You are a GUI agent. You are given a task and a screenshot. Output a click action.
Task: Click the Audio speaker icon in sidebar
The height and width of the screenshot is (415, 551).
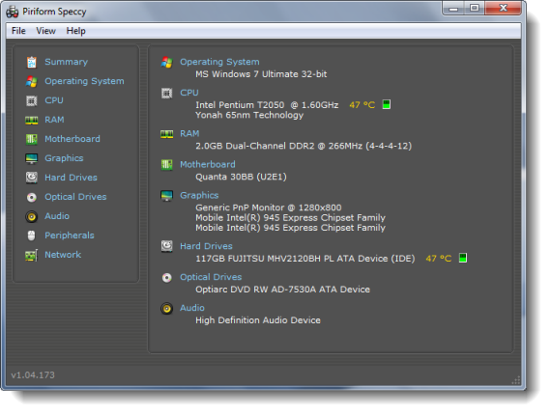click(32, 217)
